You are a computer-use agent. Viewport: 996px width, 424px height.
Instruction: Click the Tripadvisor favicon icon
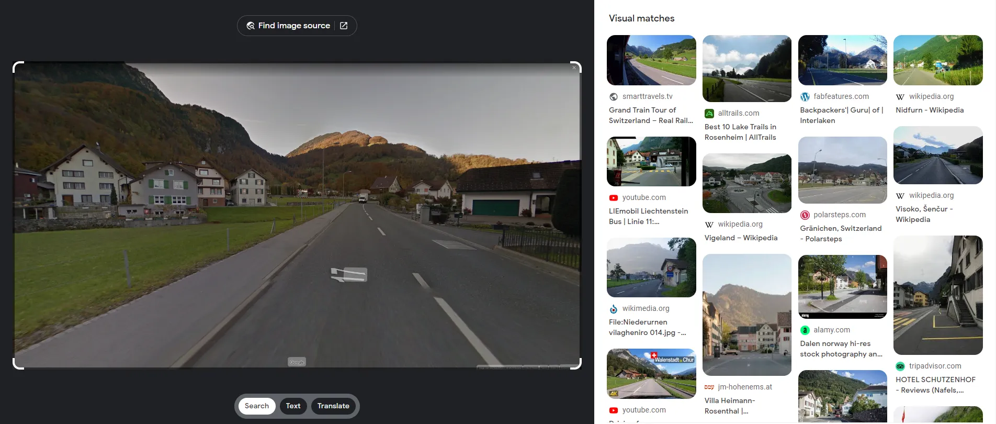(900, 366)
